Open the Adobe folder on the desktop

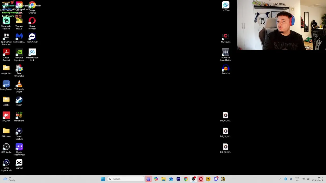click(x=6, y=101)
